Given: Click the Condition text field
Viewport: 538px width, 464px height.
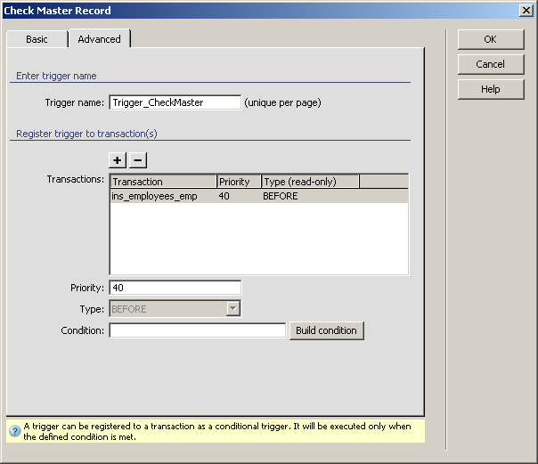Looking at the screenshot, I should point(197,330).
